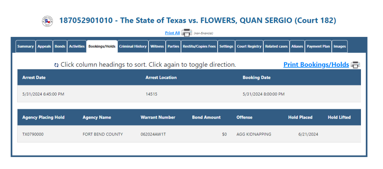Switch to the Court Registry tab
Viewport: 383px width, 169px height.
click(x=249, y=47)
